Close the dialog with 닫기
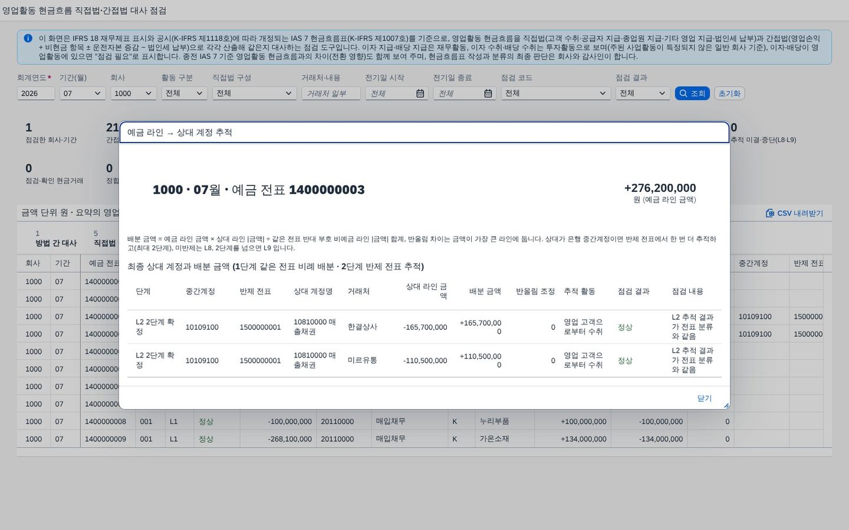Image resolution: width=849 pixels, height=530 pixels. click(705, 398)
